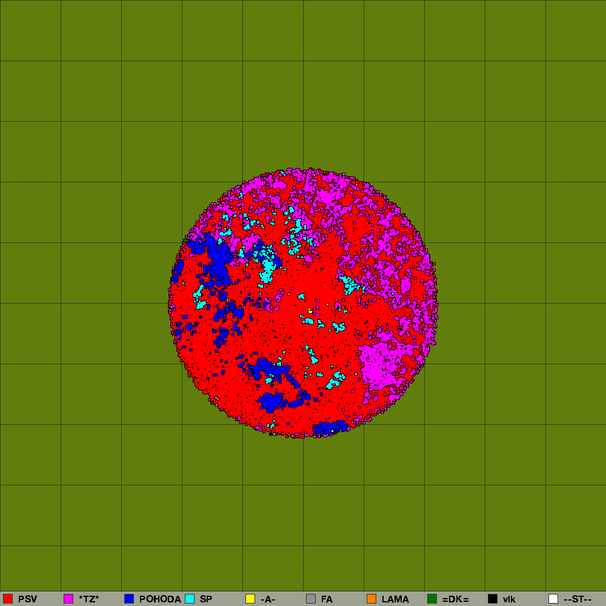Click the gray FA legend swatch
This screenshot has height=606, width=606.
pos(311,599)
